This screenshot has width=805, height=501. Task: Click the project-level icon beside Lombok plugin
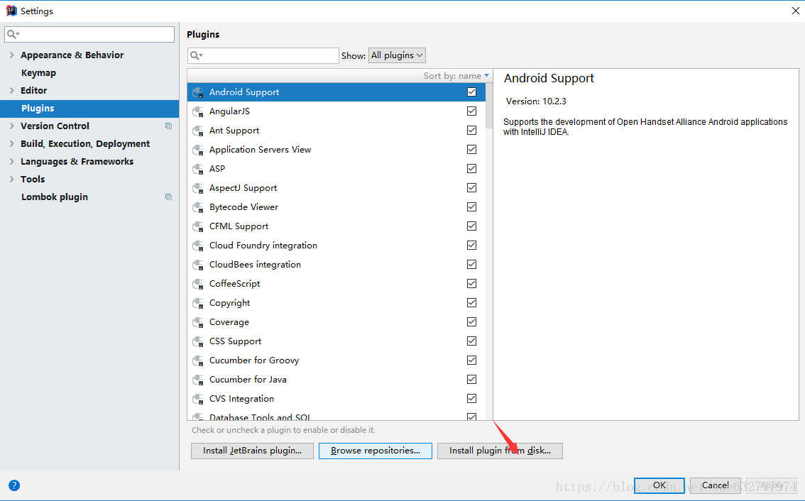point(168,197)
